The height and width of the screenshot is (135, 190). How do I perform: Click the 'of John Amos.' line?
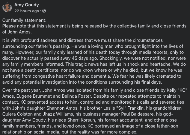pyautogui.click(x=17, y=32)
